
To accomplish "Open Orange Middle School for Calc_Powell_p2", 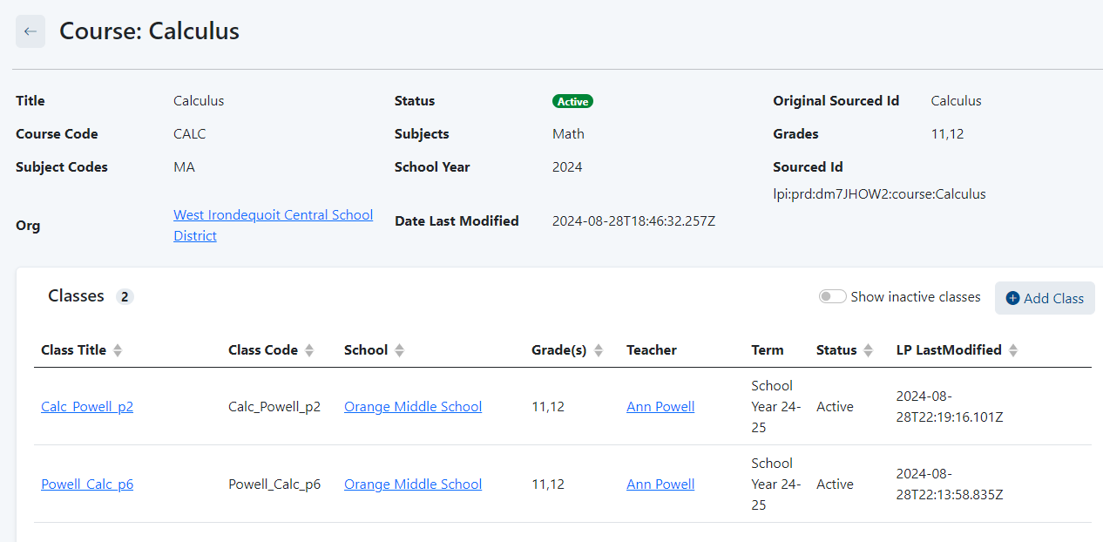I will 413,407.
